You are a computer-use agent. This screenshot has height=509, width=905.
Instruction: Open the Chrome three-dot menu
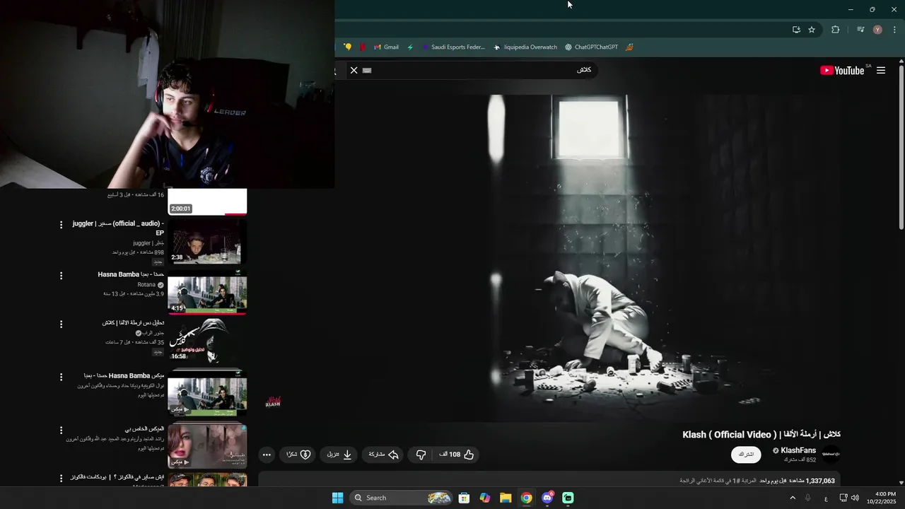[x=895, y=30]
